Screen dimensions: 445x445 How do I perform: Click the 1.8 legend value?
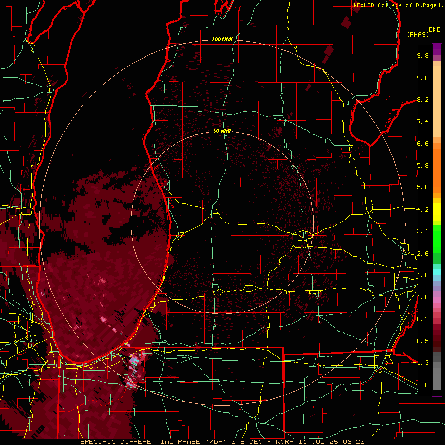[423, 275]
